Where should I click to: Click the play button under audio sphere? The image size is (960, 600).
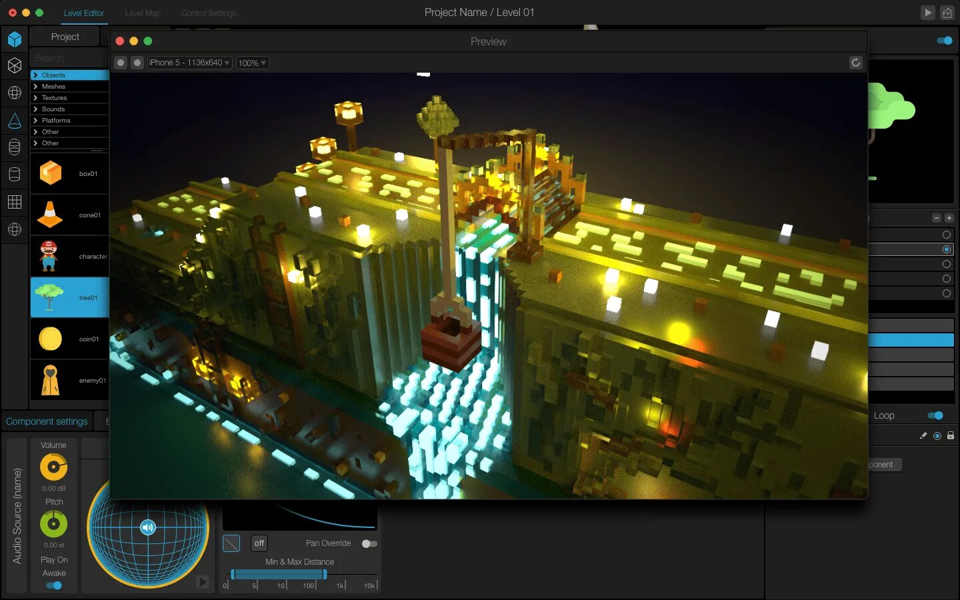pos(203,582)
